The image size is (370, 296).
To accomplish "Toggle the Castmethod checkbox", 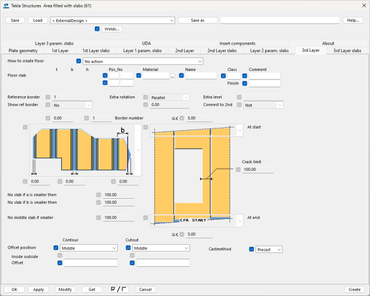I will pos(251,249).
